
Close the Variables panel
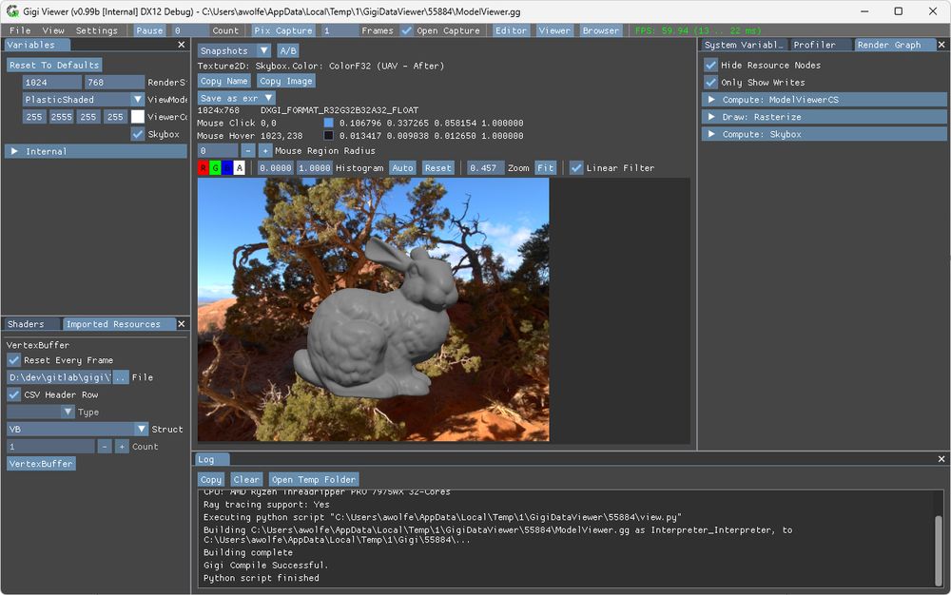tap(182, 45)
